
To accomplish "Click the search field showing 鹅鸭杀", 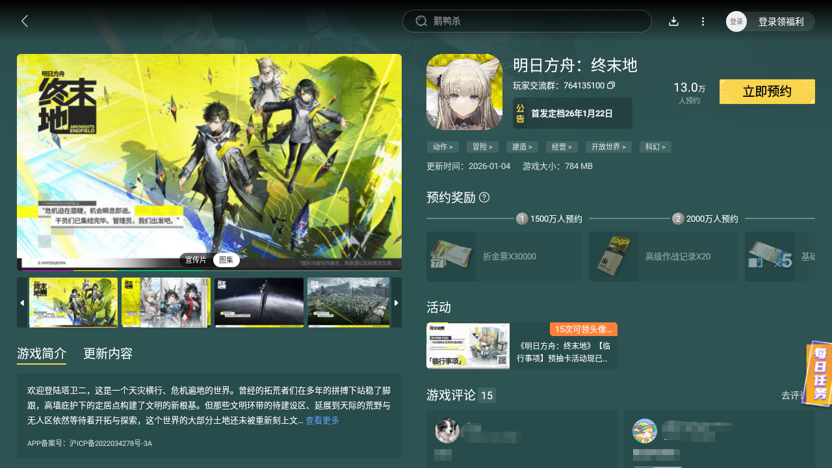I will [x=527, y=21].
